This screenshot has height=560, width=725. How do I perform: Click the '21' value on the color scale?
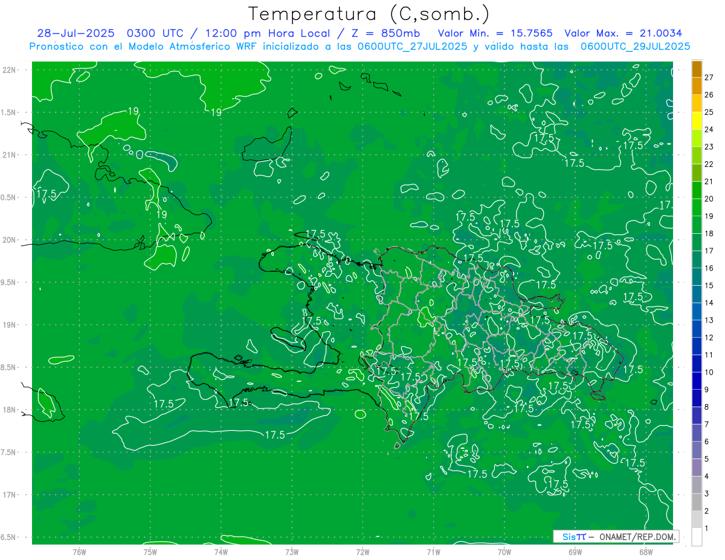(709, 181)
